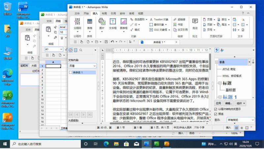
Task: Open the OLE 对象框 dropdown
Action: (169, 30)
